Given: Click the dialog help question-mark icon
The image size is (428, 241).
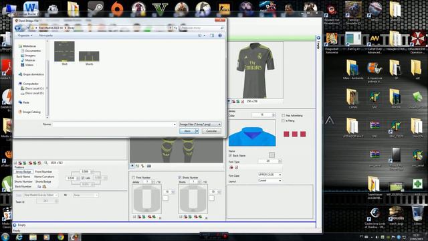Looking at the screenshot, I should click(x=220, y=35).
